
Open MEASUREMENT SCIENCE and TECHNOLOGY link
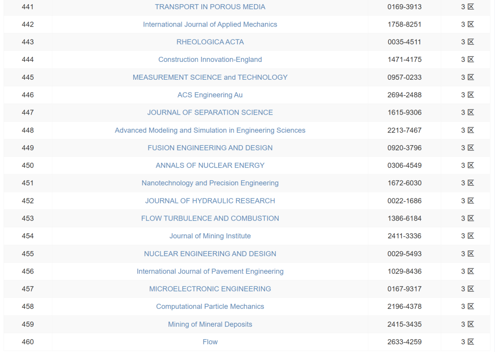[x=210, y=77]
